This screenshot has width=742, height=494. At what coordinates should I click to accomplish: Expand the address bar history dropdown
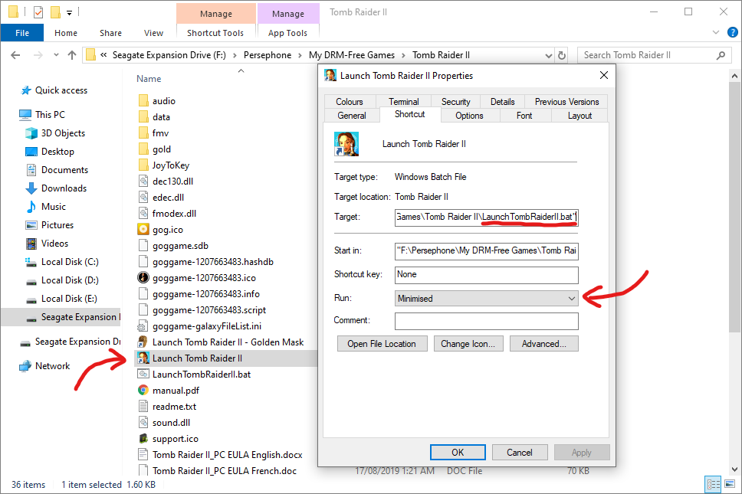pyautogui.click(x=547, y=55)
